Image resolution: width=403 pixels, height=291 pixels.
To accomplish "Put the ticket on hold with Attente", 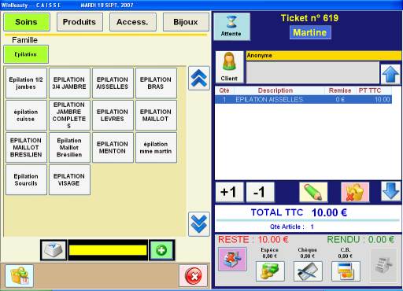I will pyautogui.click(x=231, y=27).
